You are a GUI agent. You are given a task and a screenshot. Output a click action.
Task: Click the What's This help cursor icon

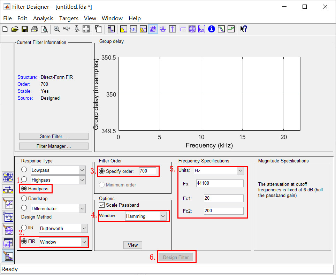244,29
